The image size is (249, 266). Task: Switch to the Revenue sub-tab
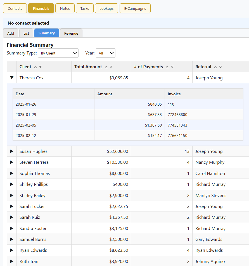[x=71, y=33]
